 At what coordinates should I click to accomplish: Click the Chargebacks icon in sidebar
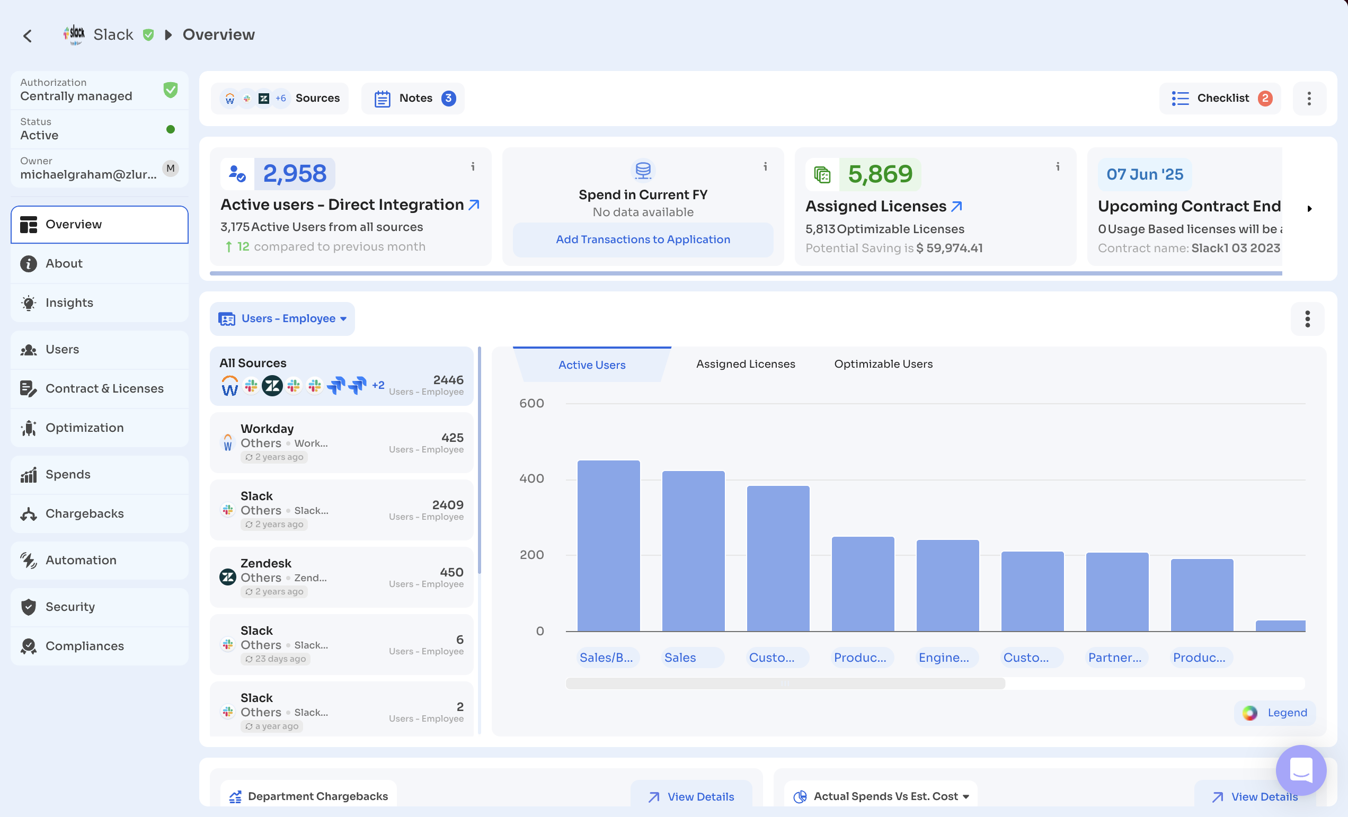click(29, 514)
